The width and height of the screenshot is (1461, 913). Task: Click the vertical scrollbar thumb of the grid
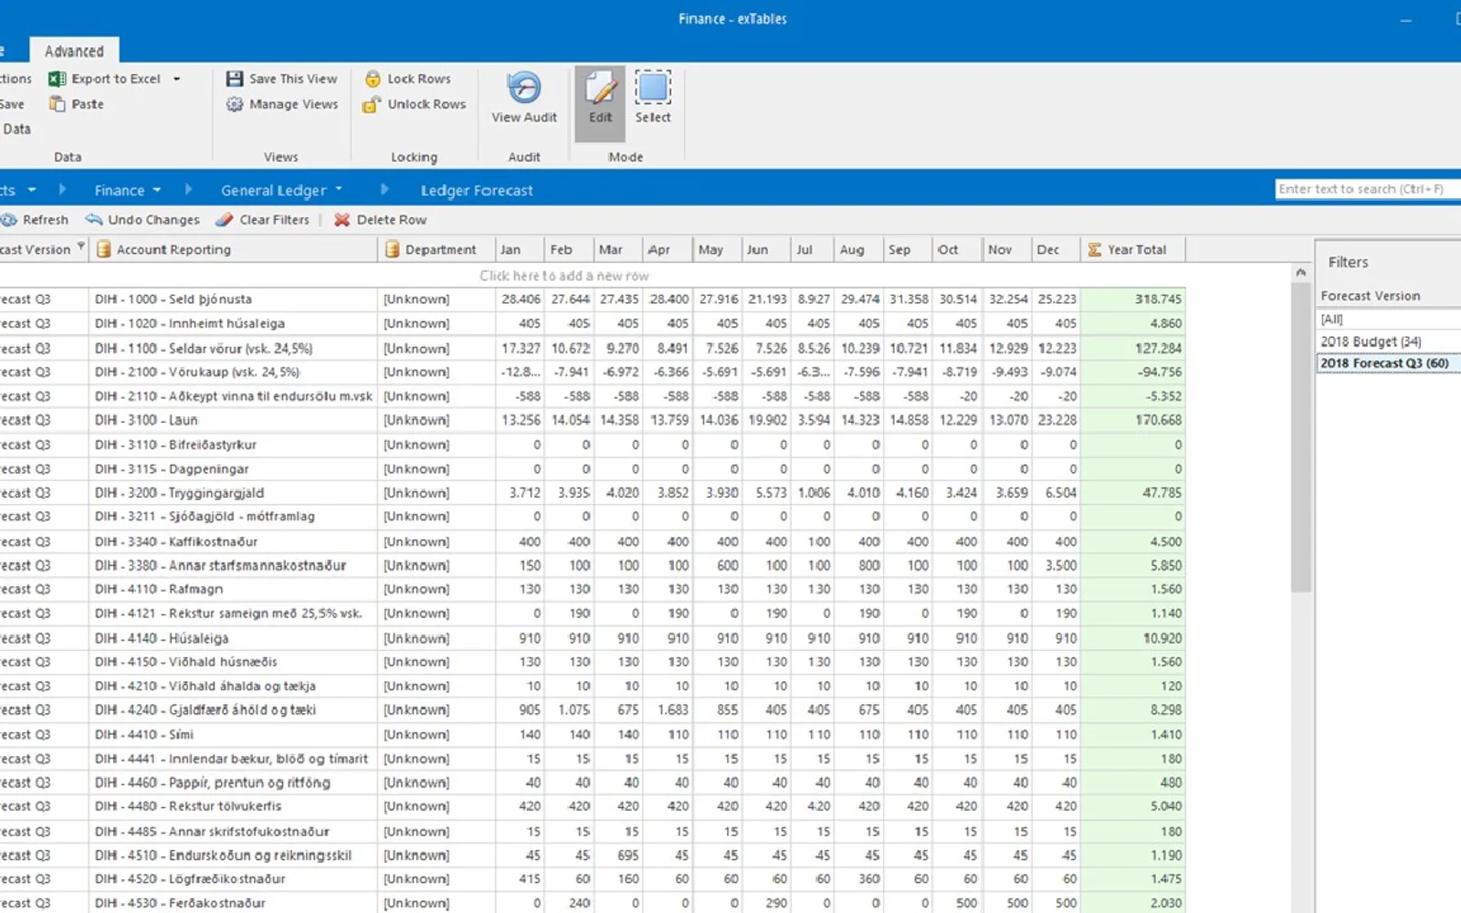click(1300, 436)
